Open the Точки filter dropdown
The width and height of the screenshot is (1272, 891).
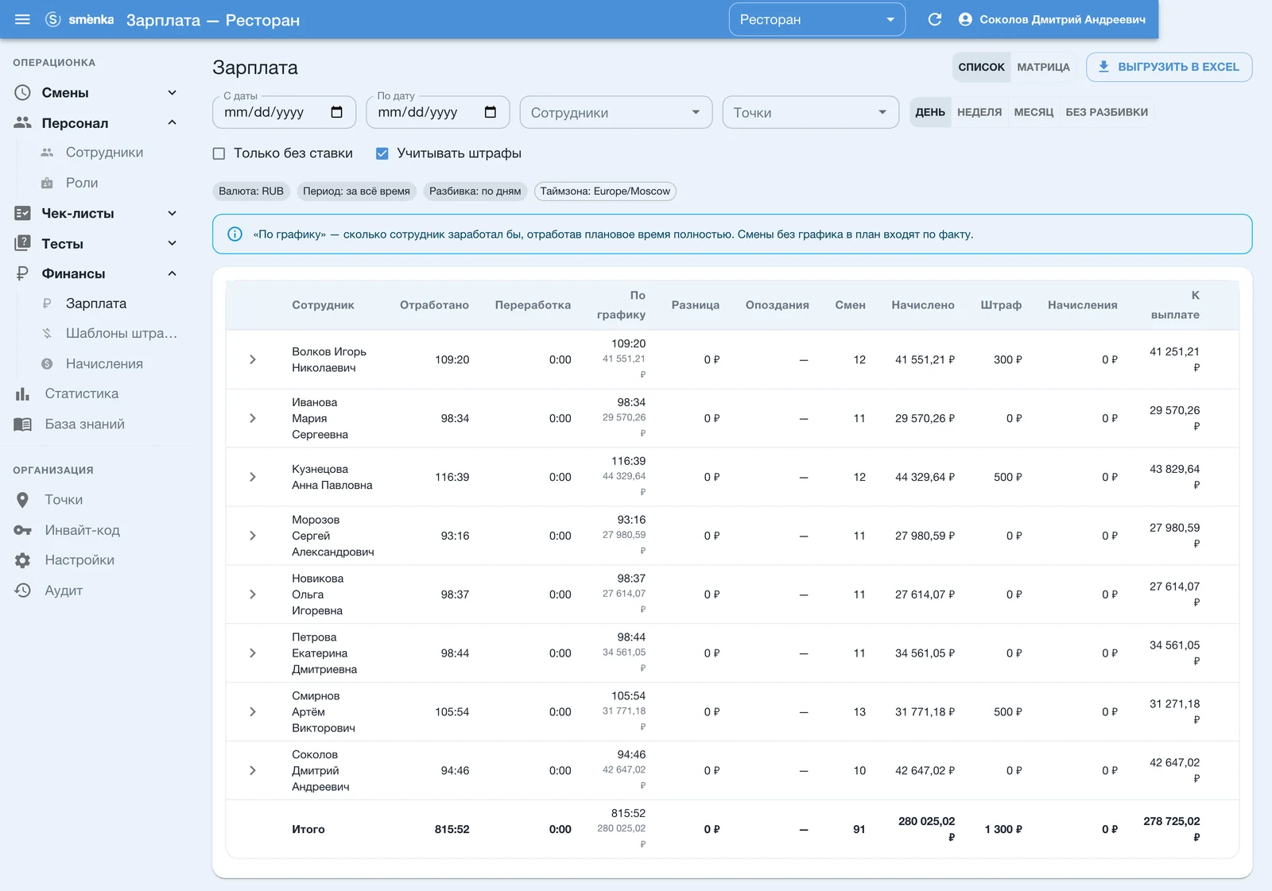(x=811, y=112)
